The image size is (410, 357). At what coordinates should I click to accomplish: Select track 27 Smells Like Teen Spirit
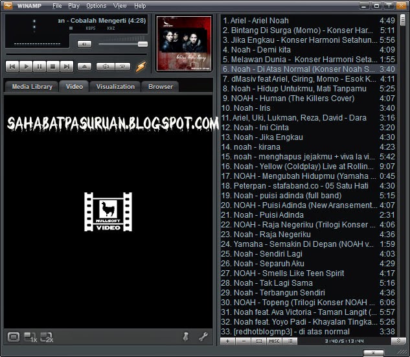(309, 273)
